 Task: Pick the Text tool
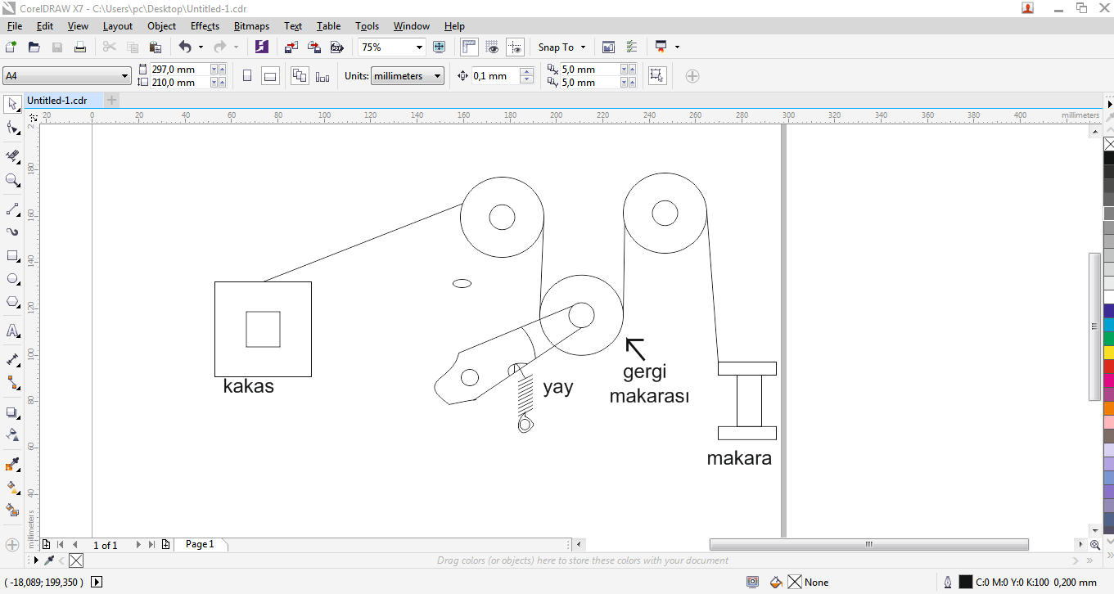click(12, 331)
